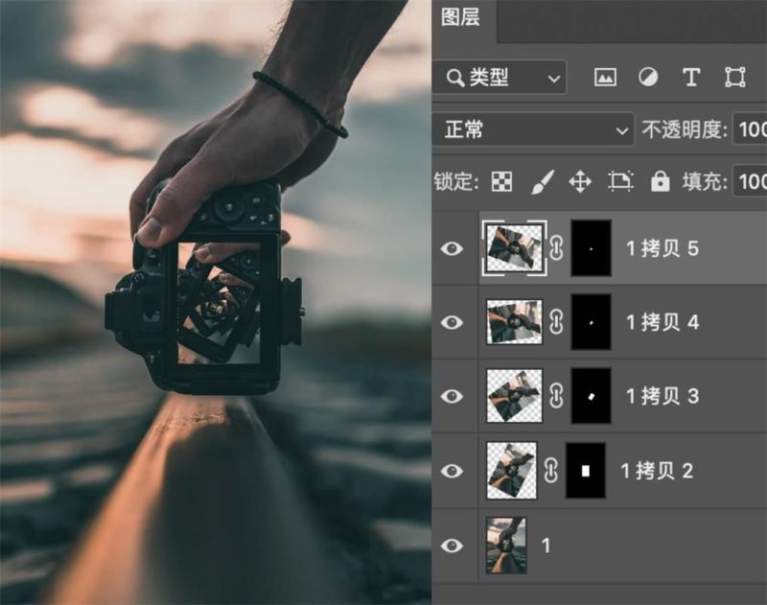Select layer mask of 1 拷贝 2
This screenshot has width=767, height=605.
click(x=586, y=471)
